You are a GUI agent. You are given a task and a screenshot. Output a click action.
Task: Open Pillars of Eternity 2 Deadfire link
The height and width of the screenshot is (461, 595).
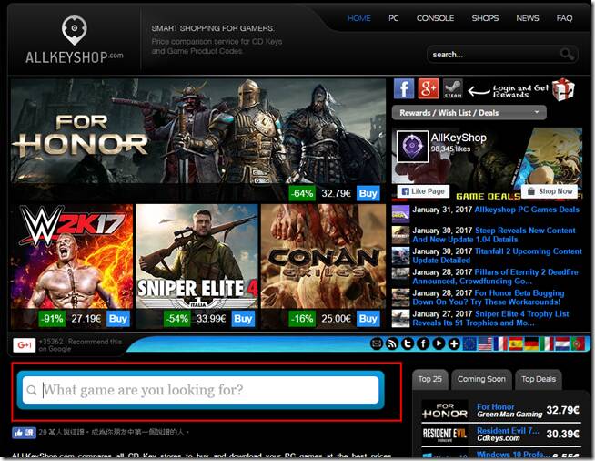coord(495,277)
